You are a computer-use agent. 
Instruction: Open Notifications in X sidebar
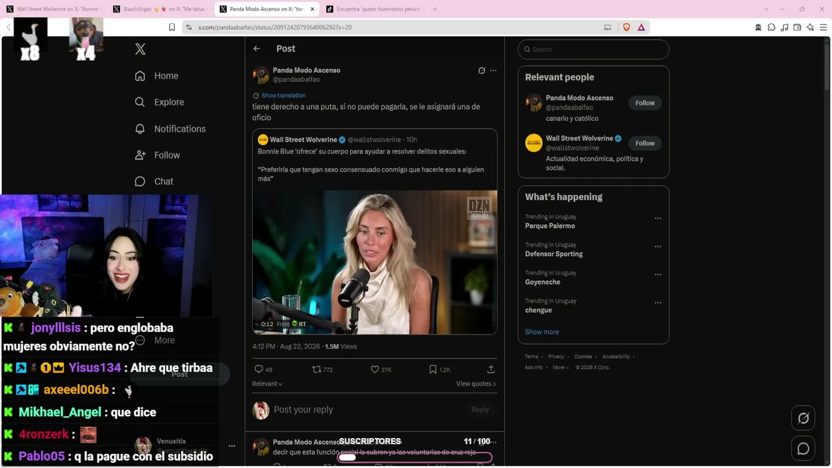[x=170, y=129]
